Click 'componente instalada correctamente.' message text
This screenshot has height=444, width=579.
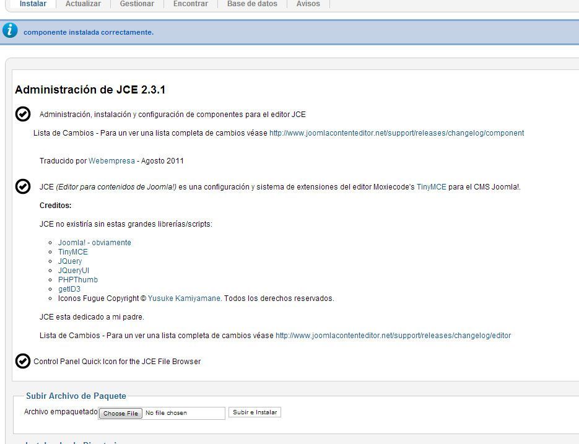[89, 32]
